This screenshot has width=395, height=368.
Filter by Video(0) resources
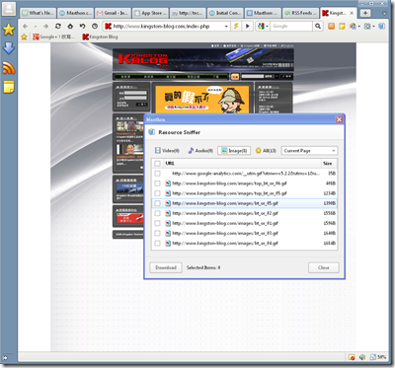coord(167,151)
